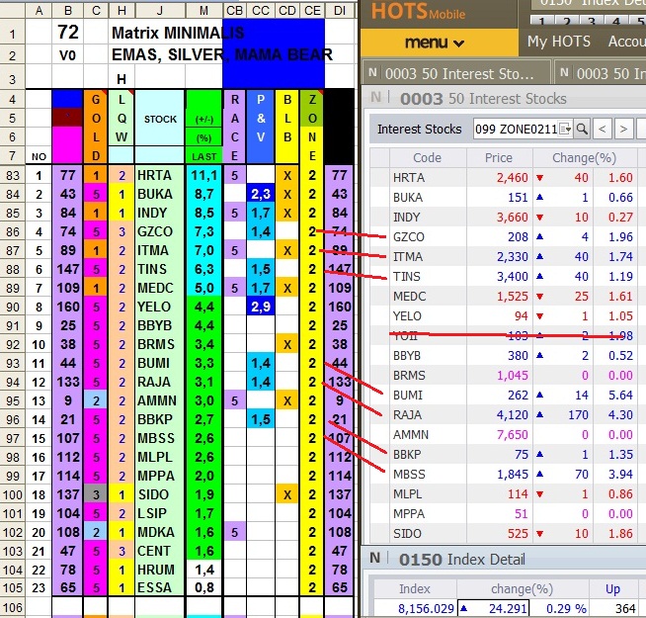Click value 2,9 in YELO spreadsheet row
This screenshot has width=646, height=618.
(261, 307)
